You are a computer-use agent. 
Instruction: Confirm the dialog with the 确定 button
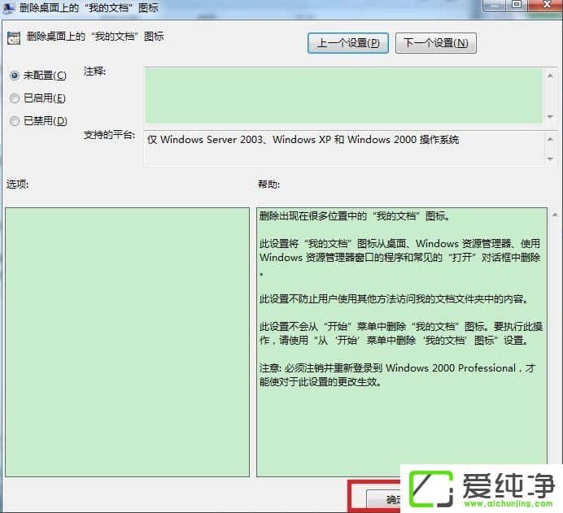coord(385,498)
